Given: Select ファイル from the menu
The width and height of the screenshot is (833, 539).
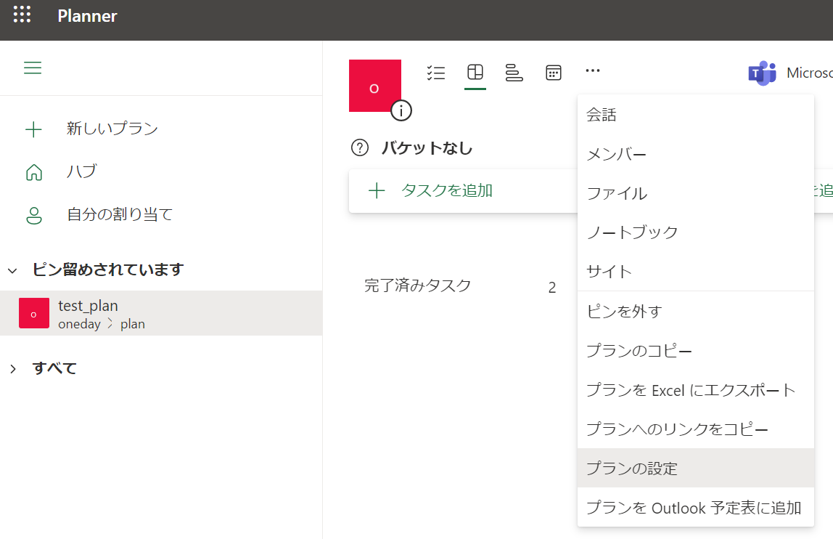Looking at the screenshot, I should coord(695,193).
